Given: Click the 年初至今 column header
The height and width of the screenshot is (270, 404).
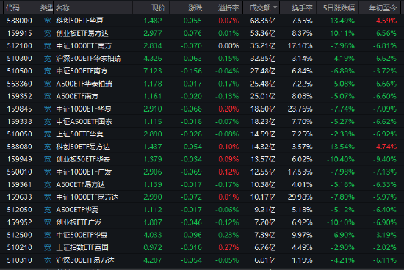Looking at the screenshot, I should pyautogui.click(x=383, y=8).
